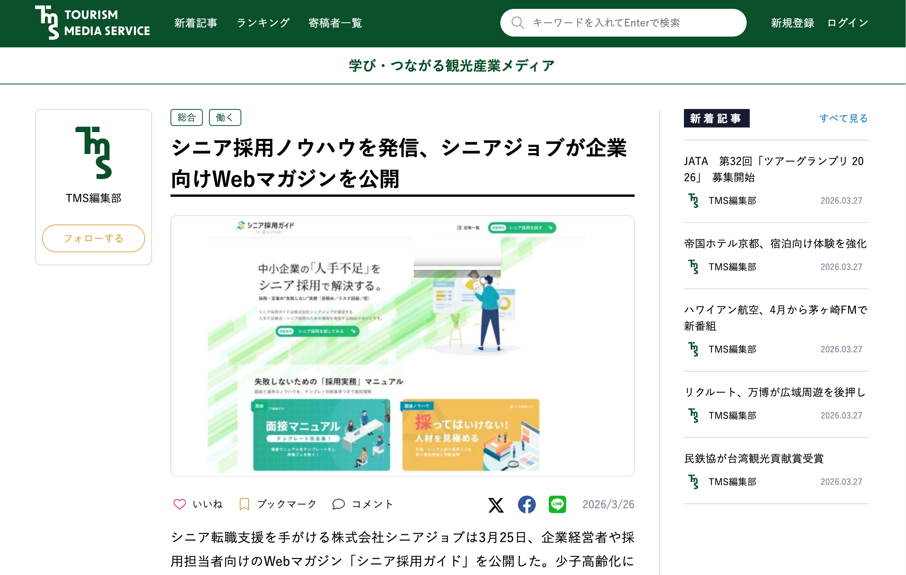This screenshot has width=906, height=575.
Task: Go to 寄稿者一覧 page
Action: click(x=335, y=23)
